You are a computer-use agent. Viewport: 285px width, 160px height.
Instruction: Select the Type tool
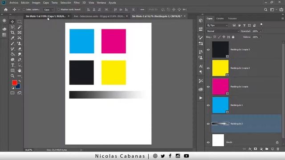(x=12, y=65)
